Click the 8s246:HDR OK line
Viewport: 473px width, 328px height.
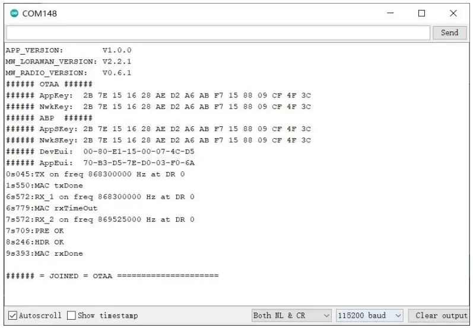[34, 242]
